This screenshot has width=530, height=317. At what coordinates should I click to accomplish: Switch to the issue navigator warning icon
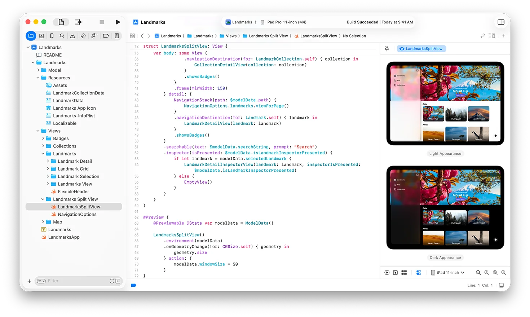72,36
